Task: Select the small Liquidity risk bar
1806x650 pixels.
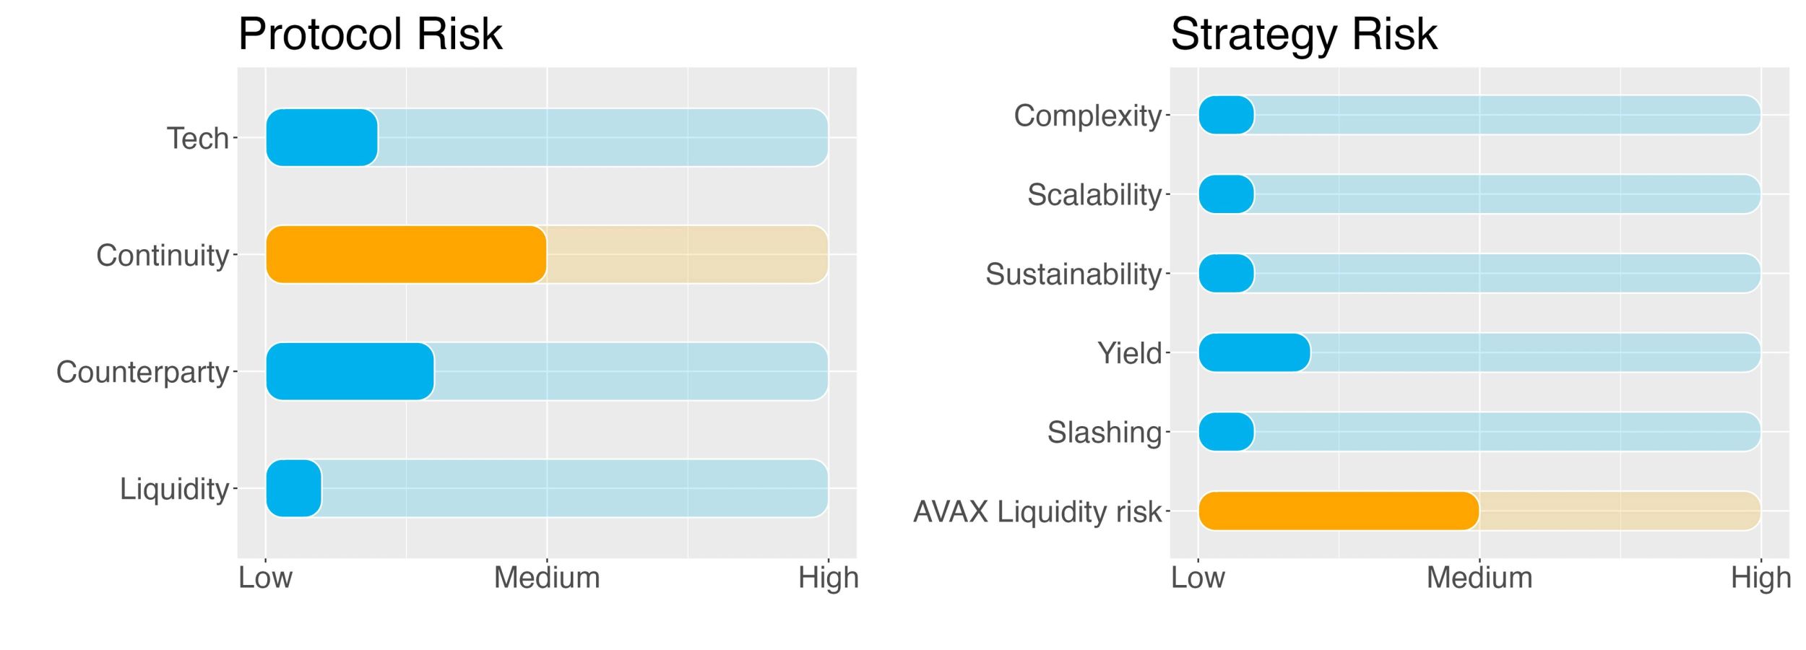Action: (x=293, y=488)
